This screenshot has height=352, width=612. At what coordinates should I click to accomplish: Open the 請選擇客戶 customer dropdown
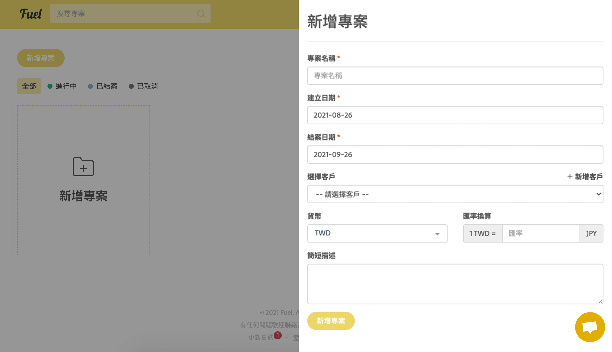(x=454, y=194)
